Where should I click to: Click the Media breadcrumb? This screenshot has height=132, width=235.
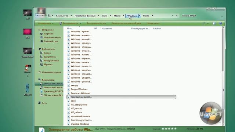pyautogui.click(x=146, y=16)
